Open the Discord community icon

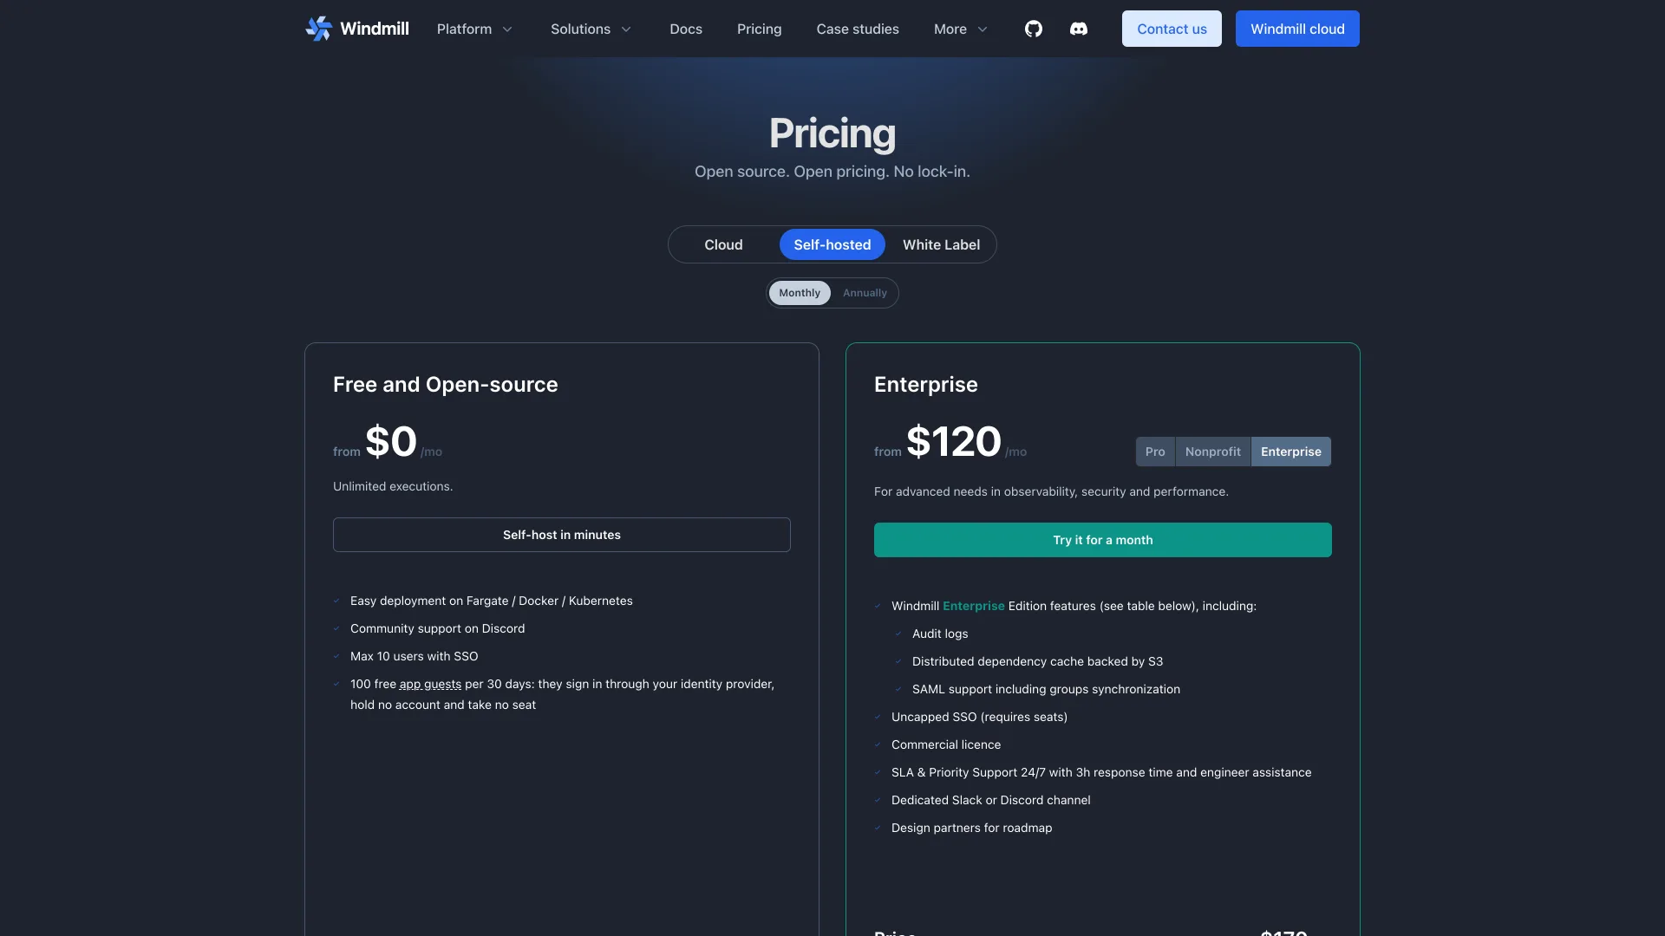point(1078,29)
